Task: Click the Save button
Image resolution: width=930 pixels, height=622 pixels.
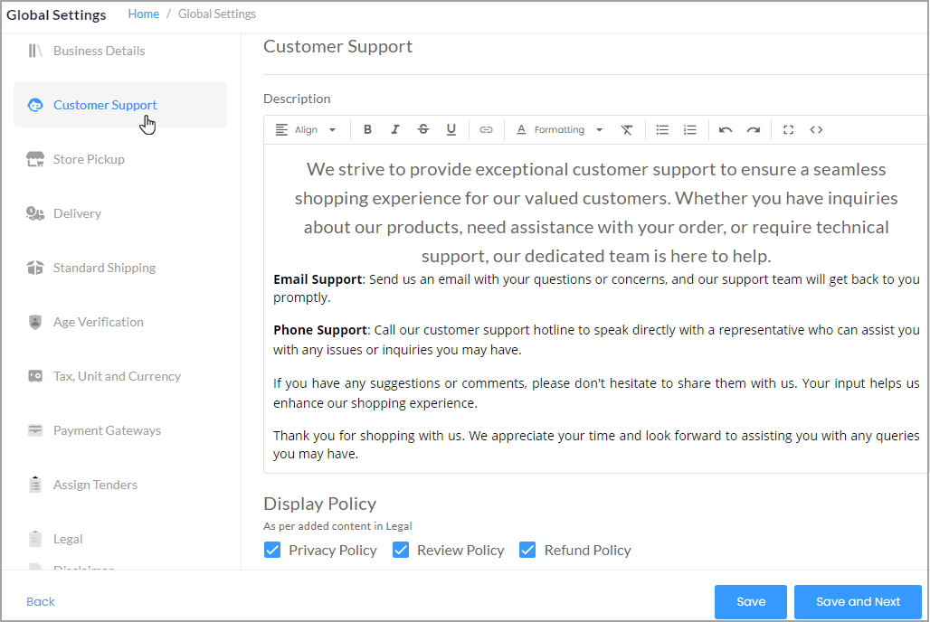Action: point(751,601)
